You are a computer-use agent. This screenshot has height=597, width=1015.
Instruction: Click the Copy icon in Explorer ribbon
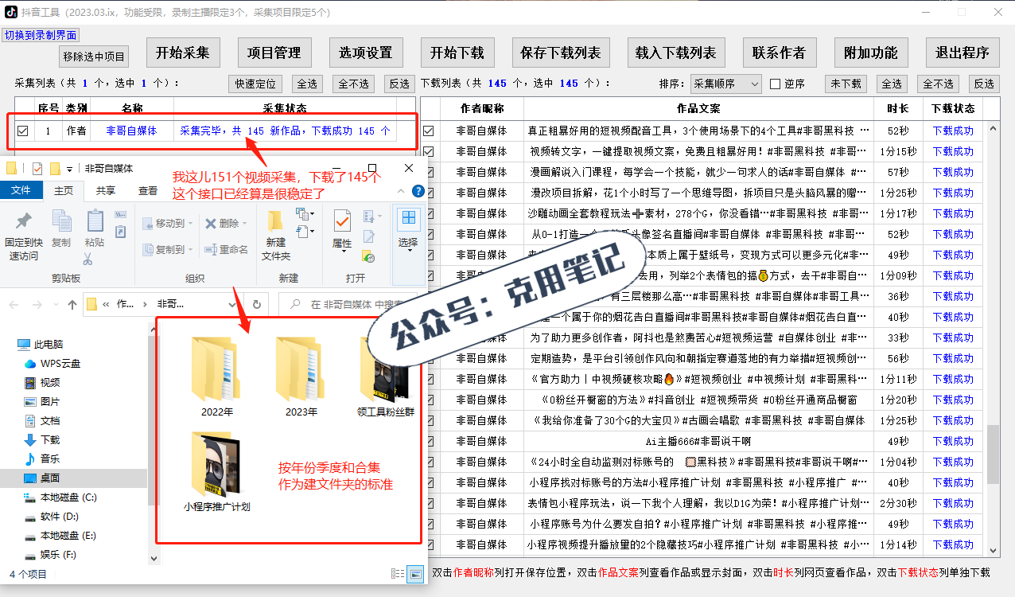click(60, 220)
